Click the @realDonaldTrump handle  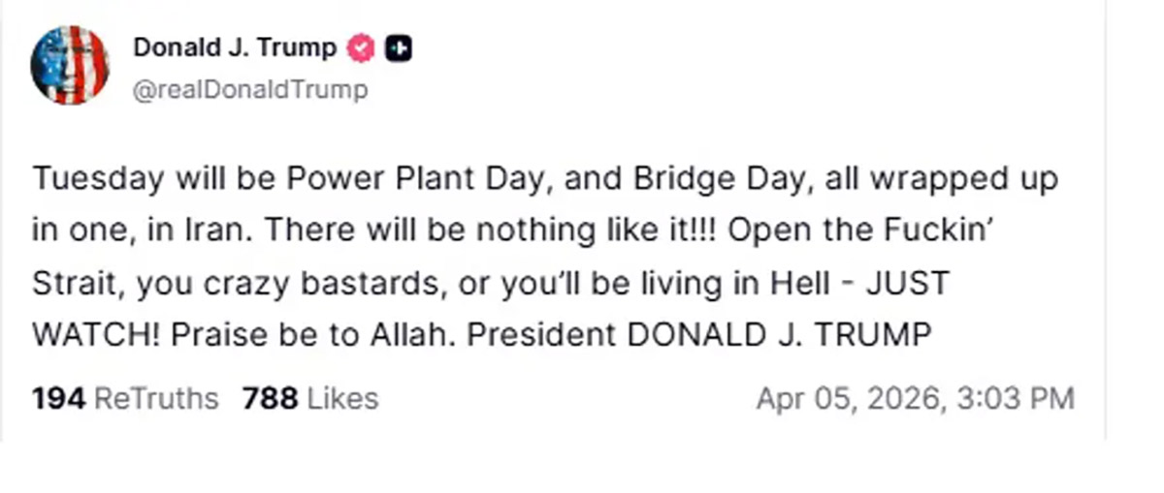click(x=250, y=90)
